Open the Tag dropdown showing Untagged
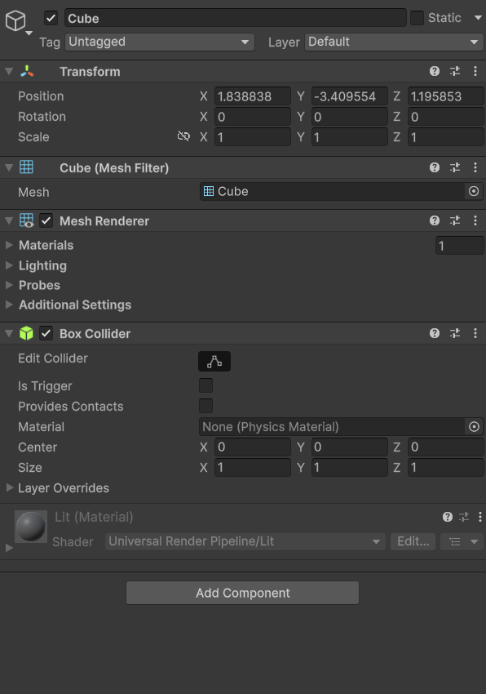Screen dimensions: 486x694 [160, 42]
